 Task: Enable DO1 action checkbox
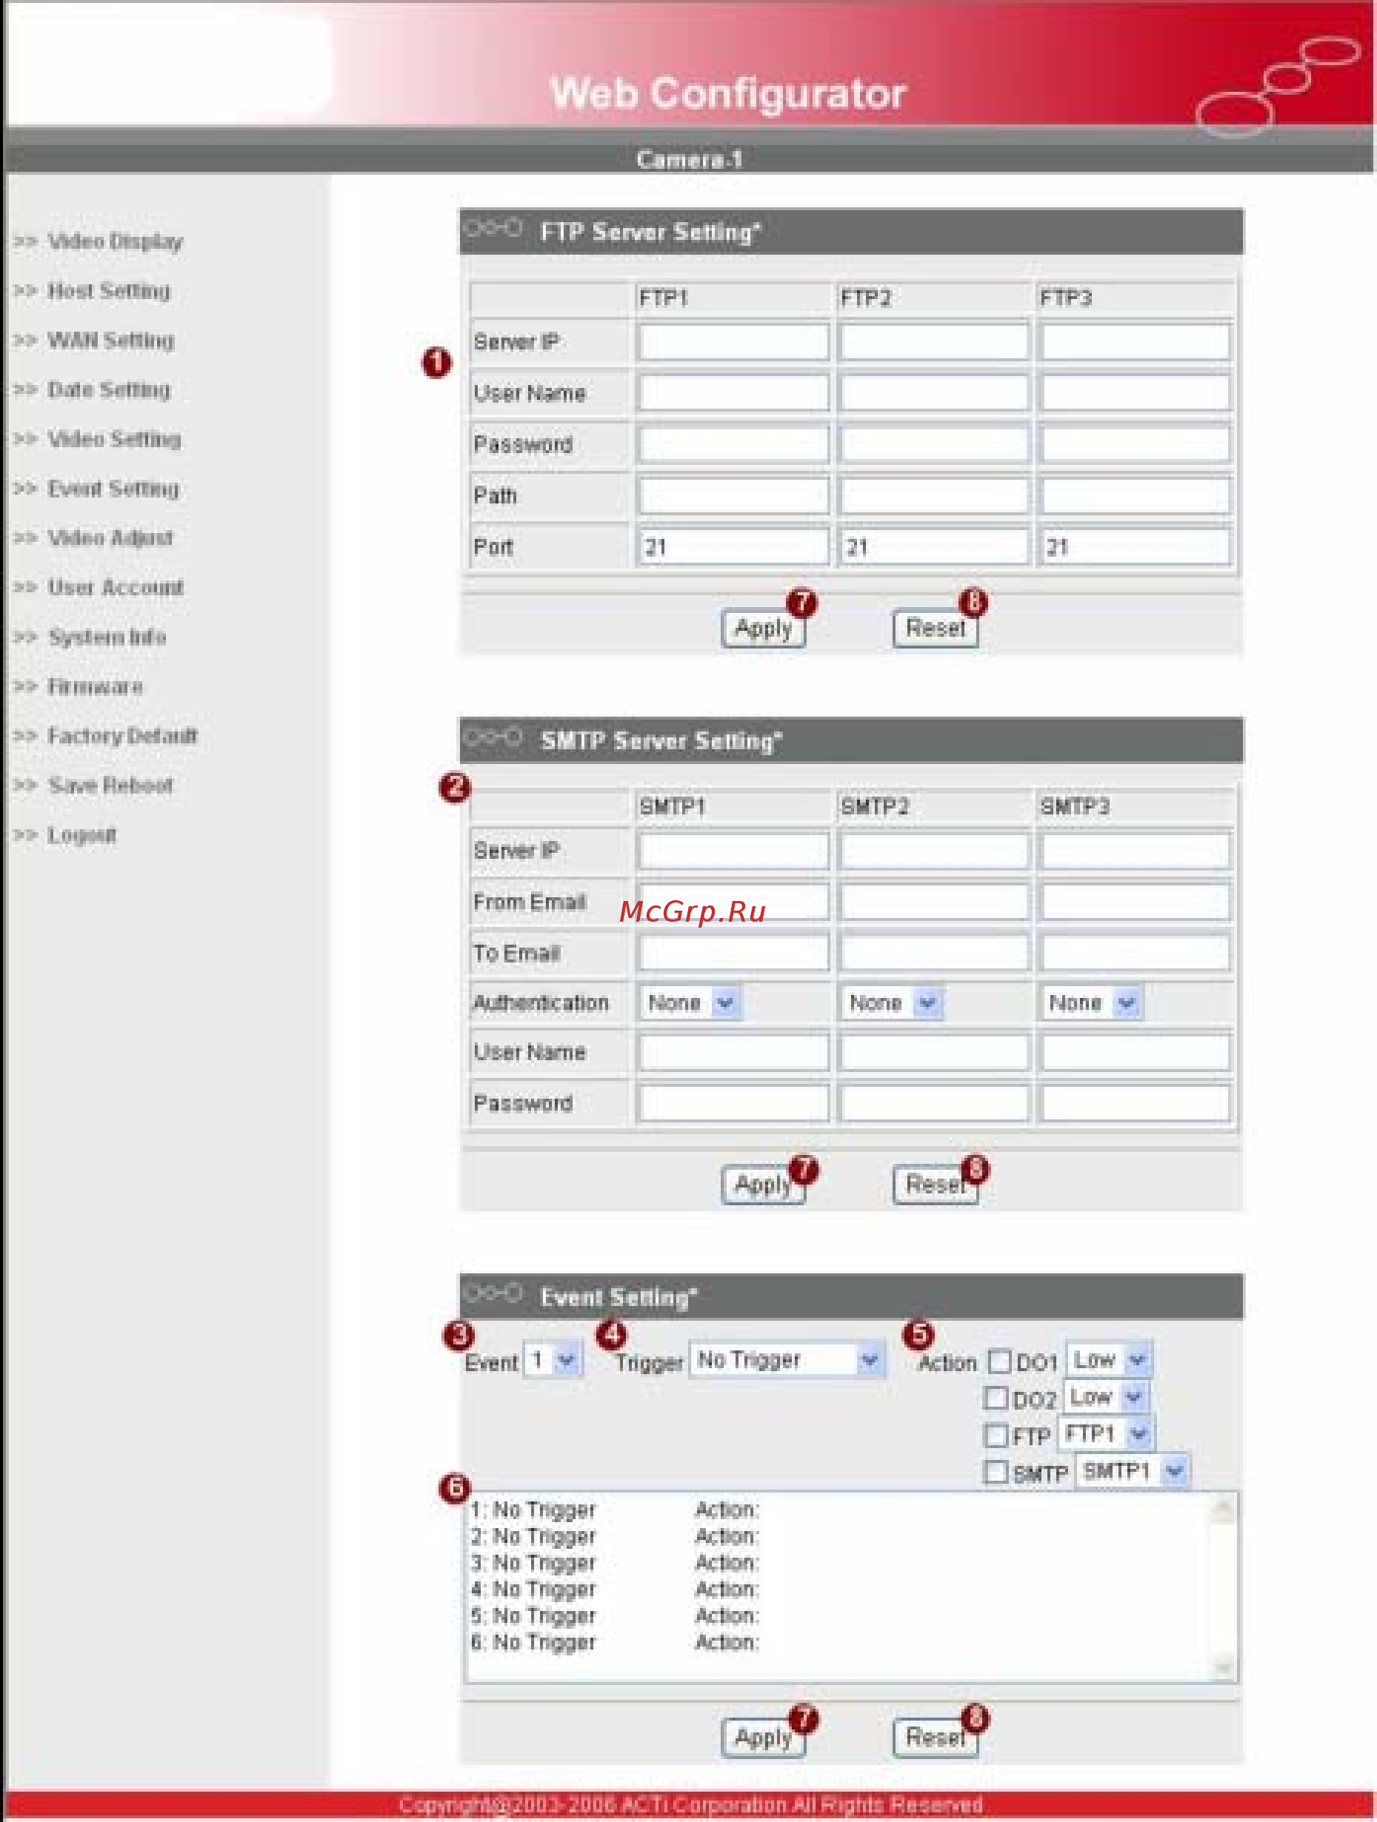[x=999, y=1362]
